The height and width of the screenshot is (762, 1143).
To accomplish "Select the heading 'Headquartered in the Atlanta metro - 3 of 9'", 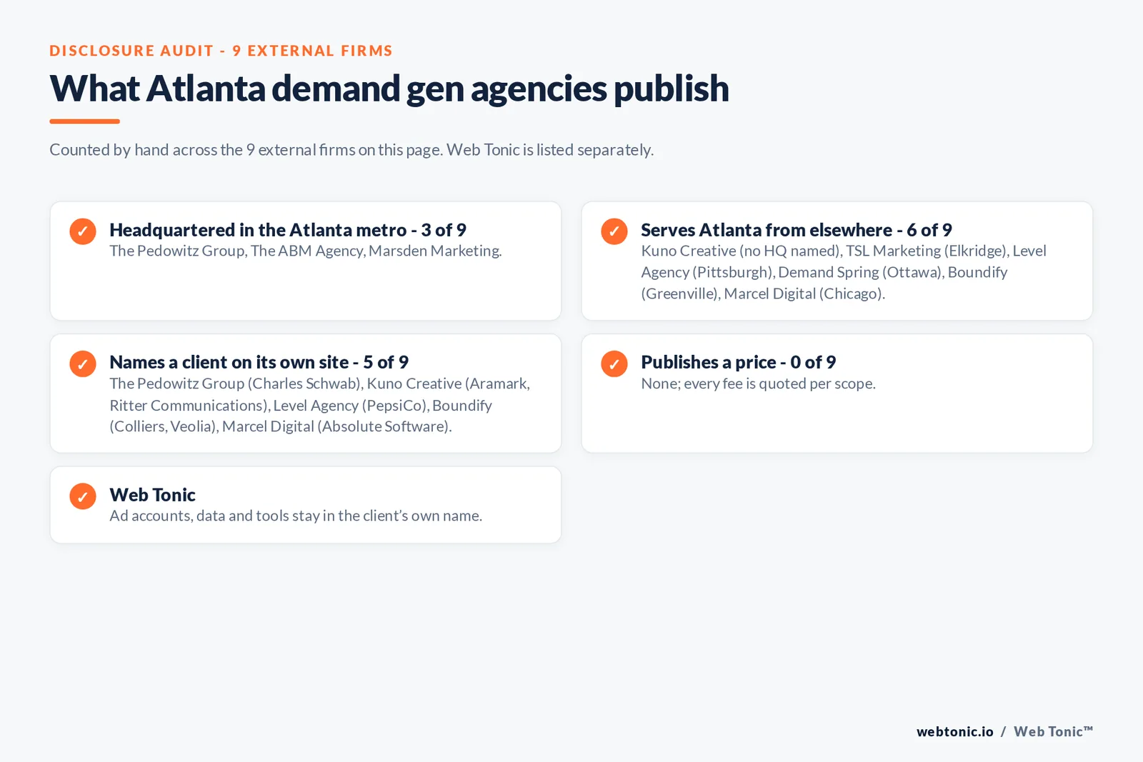I will [288, 230].
